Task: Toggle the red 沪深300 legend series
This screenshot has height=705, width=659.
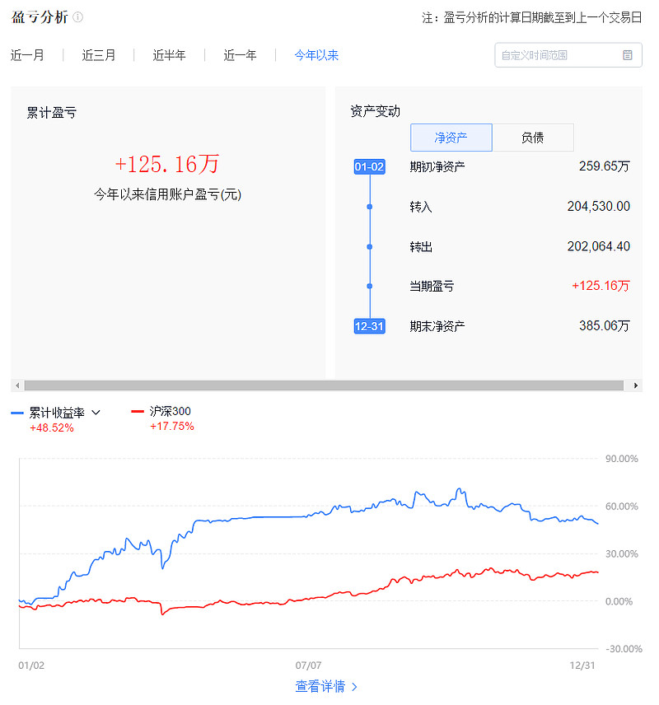Action: click(x=138, y=411)
